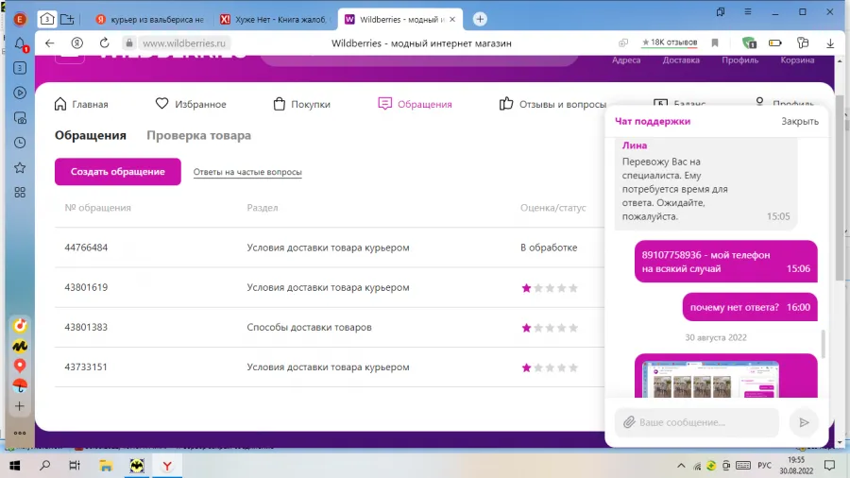This screenshot has width=850, height=478.
Task: Switch to Хуже Нет - Книга жалоб tab
Action: coord(276,20)
